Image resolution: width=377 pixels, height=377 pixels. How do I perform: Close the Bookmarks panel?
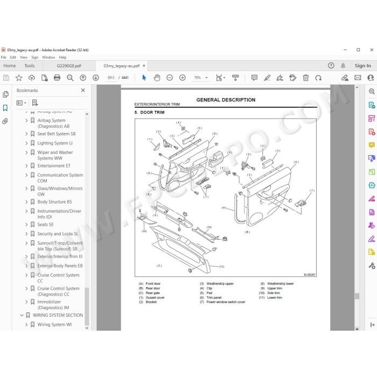pyautogui.click(x=83, y=90)
